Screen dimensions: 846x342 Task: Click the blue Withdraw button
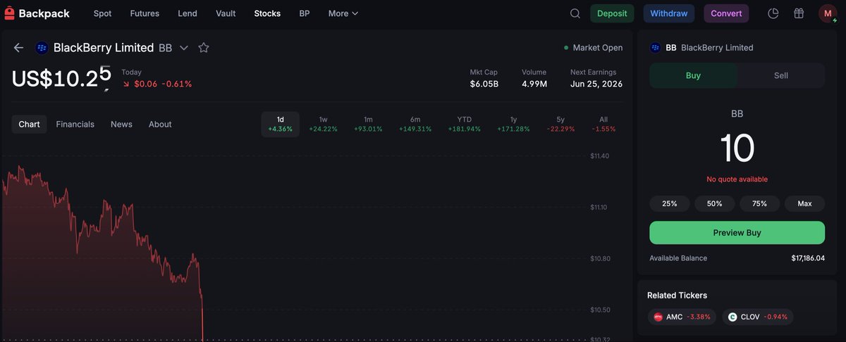[x=669, y=13]
